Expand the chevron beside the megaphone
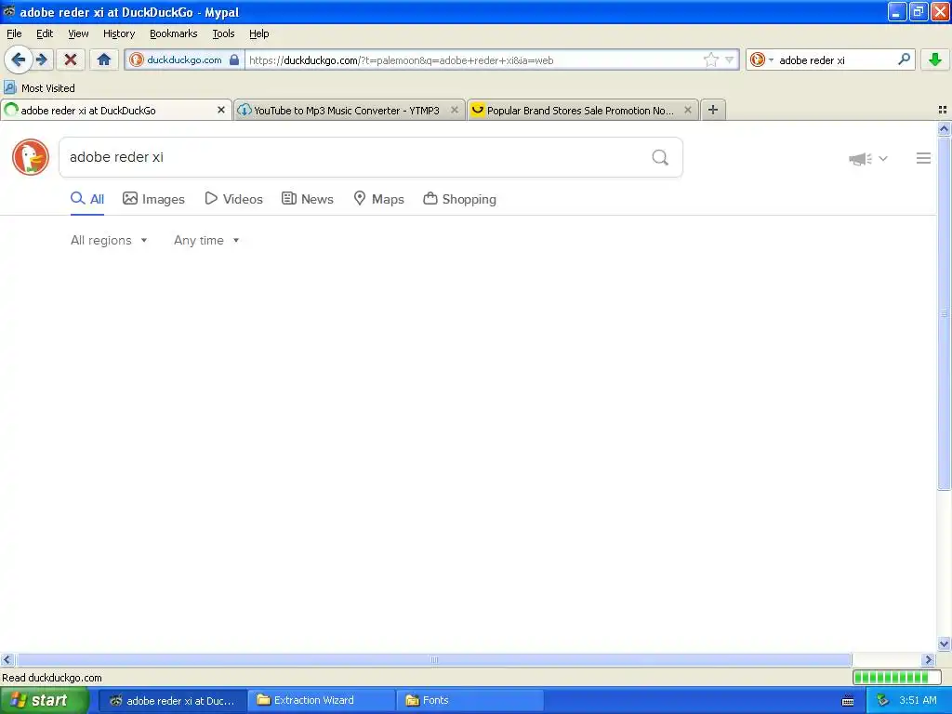The image size is (952, 714). pyautogui.click(x=883, y=158)
